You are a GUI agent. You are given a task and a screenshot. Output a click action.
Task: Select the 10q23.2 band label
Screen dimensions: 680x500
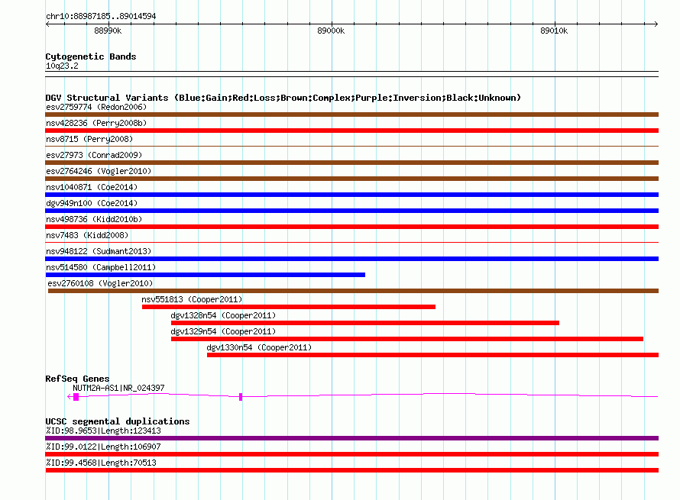click(62, 66)
